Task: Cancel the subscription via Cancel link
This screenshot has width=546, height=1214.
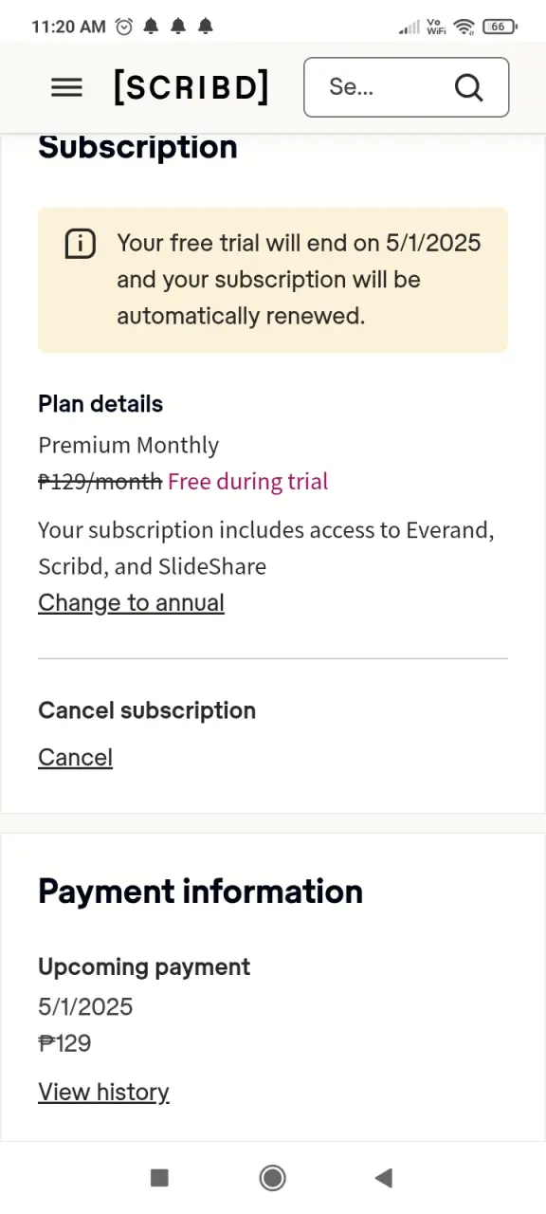Action: [75, 758]
